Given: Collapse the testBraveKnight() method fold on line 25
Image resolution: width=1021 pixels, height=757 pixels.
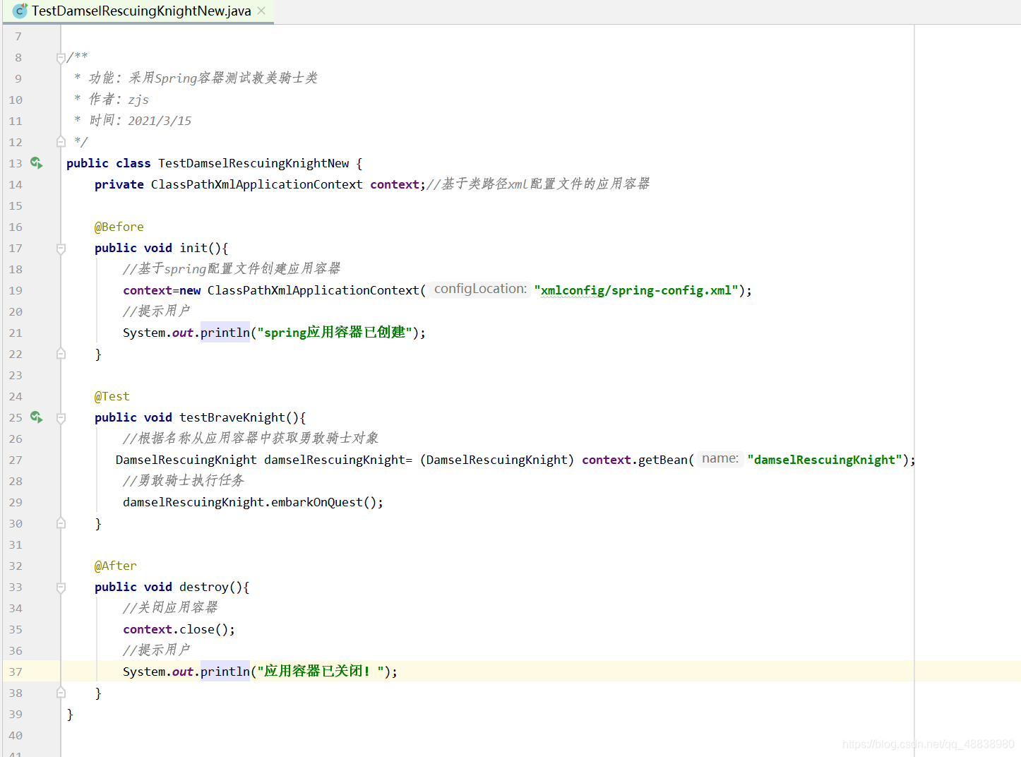Looking at the screenshot, I should pyautogui.click(x=61, y=418).
